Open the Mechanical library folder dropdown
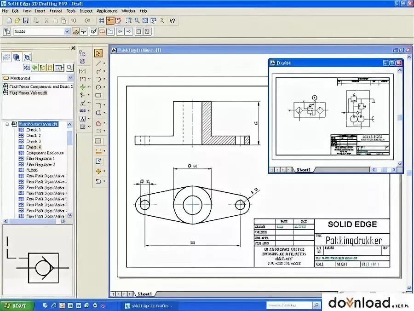The height and width of the screenshot is (311, 414). [70, 78]
